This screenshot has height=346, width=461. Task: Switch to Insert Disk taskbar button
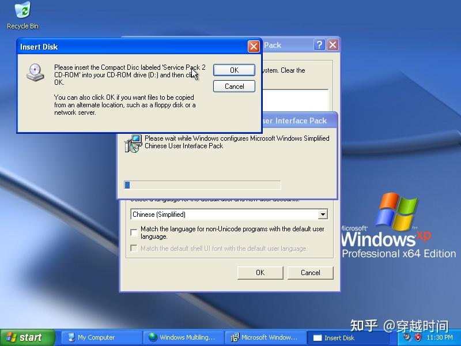[347, 337]
